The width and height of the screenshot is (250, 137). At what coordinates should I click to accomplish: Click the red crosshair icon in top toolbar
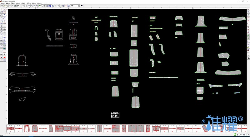click(66, 6)
